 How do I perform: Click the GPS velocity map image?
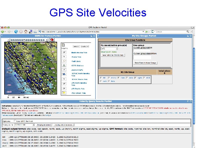pyautogui.click(x=31, y=68)
